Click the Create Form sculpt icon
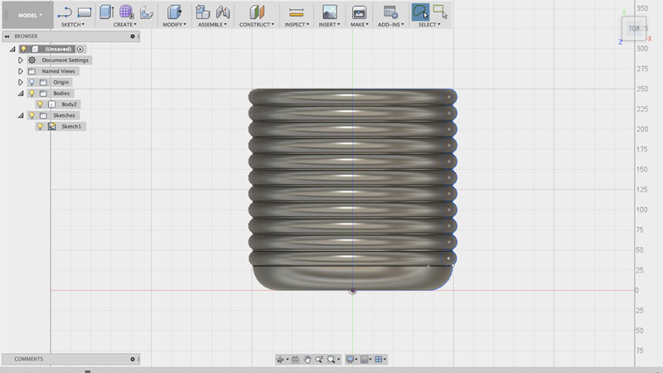 tap(126, 12)
